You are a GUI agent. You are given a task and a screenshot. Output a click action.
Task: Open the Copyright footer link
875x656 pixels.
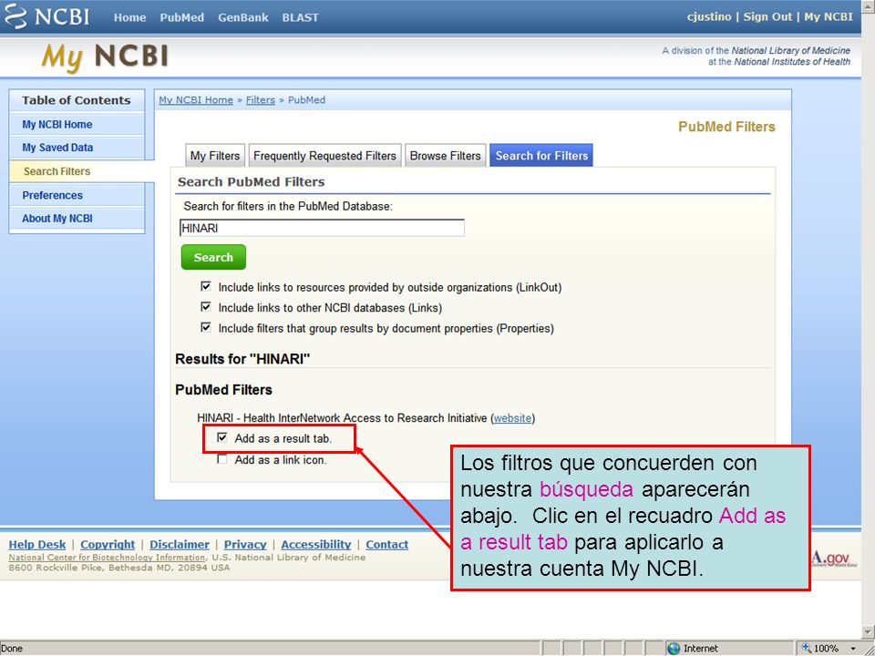click(108, 545)
